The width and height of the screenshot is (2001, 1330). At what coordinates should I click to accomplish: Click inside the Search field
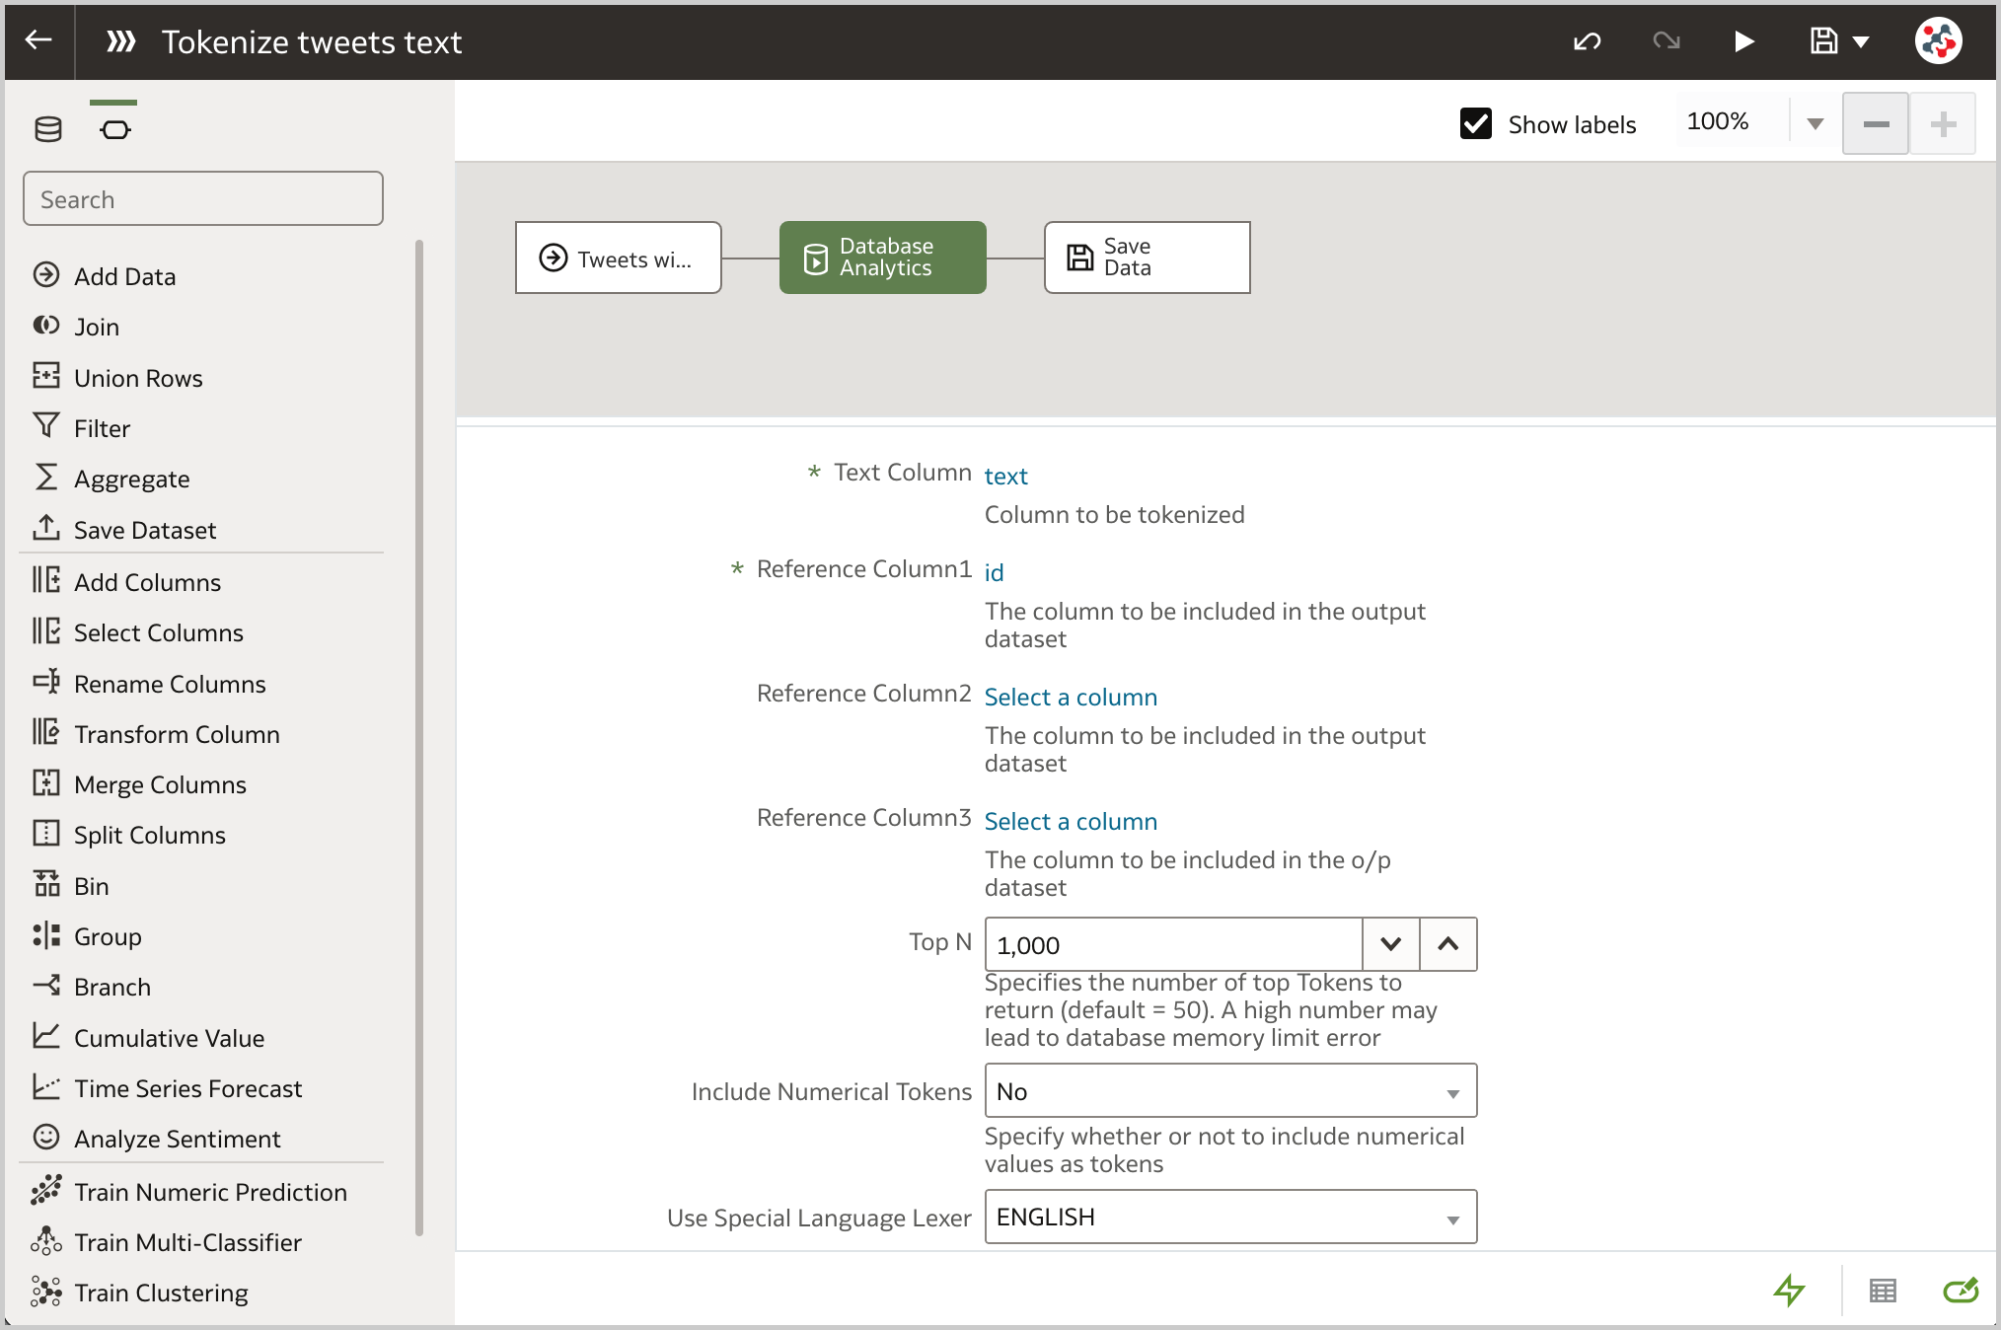pos(202,198)
